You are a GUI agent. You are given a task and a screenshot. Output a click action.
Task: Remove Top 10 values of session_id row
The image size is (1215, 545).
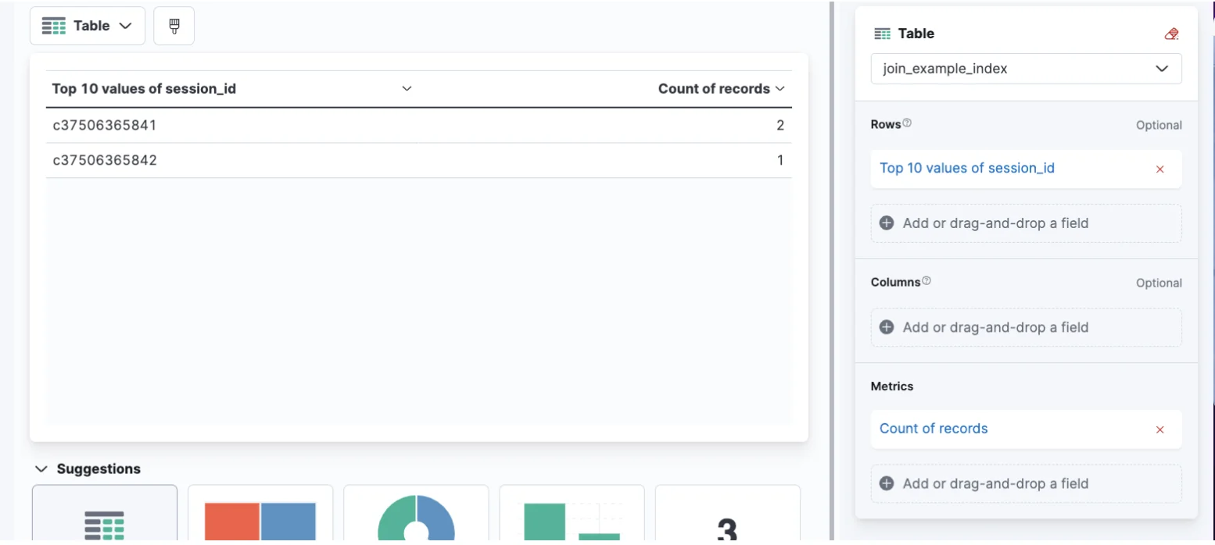click(x=1159, y=169)
